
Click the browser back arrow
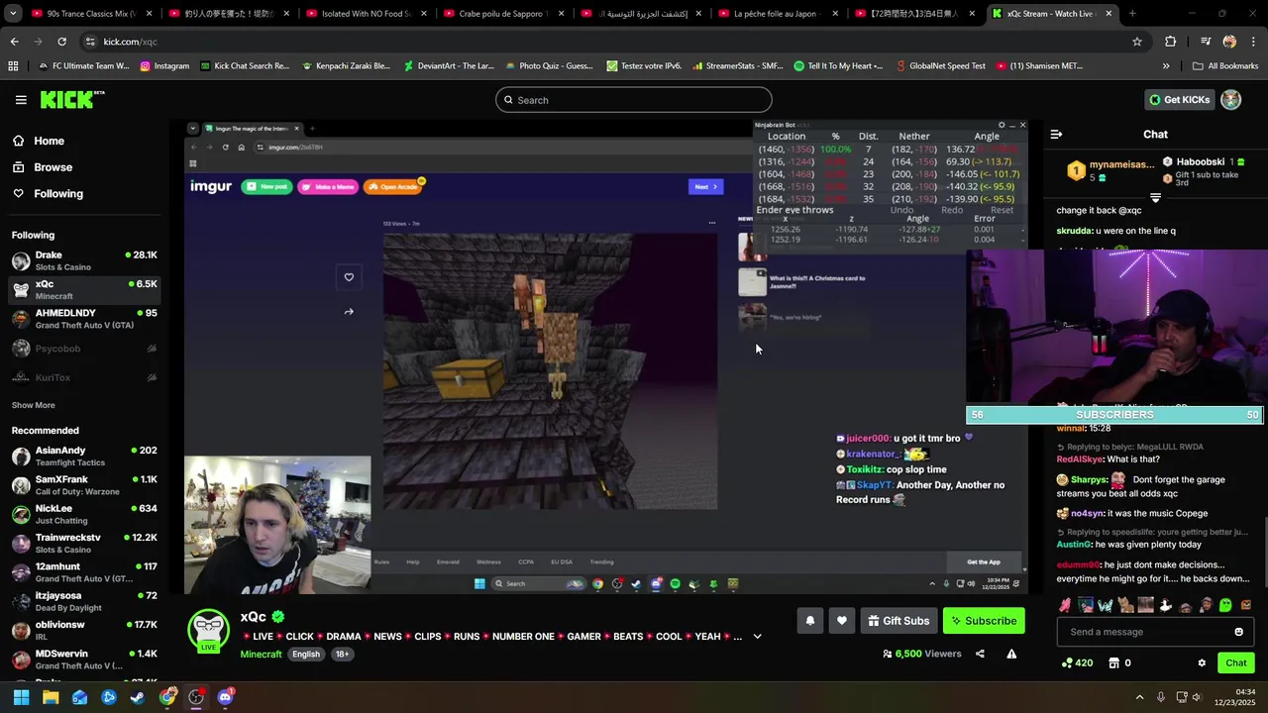[15, 42]
